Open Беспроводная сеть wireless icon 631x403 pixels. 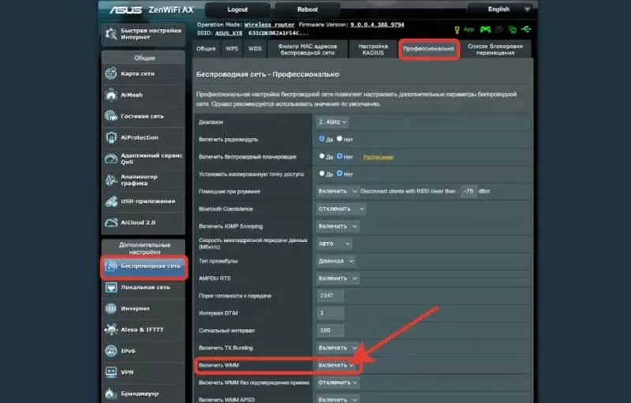[x=111, y=266]
